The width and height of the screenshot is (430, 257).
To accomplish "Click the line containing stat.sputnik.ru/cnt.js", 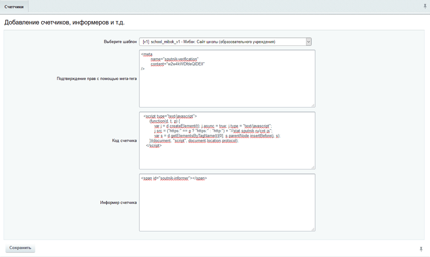I will tap(213, 131).
